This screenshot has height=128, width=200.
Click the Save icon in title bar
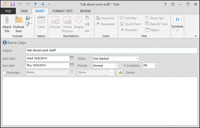coord(13,4)
